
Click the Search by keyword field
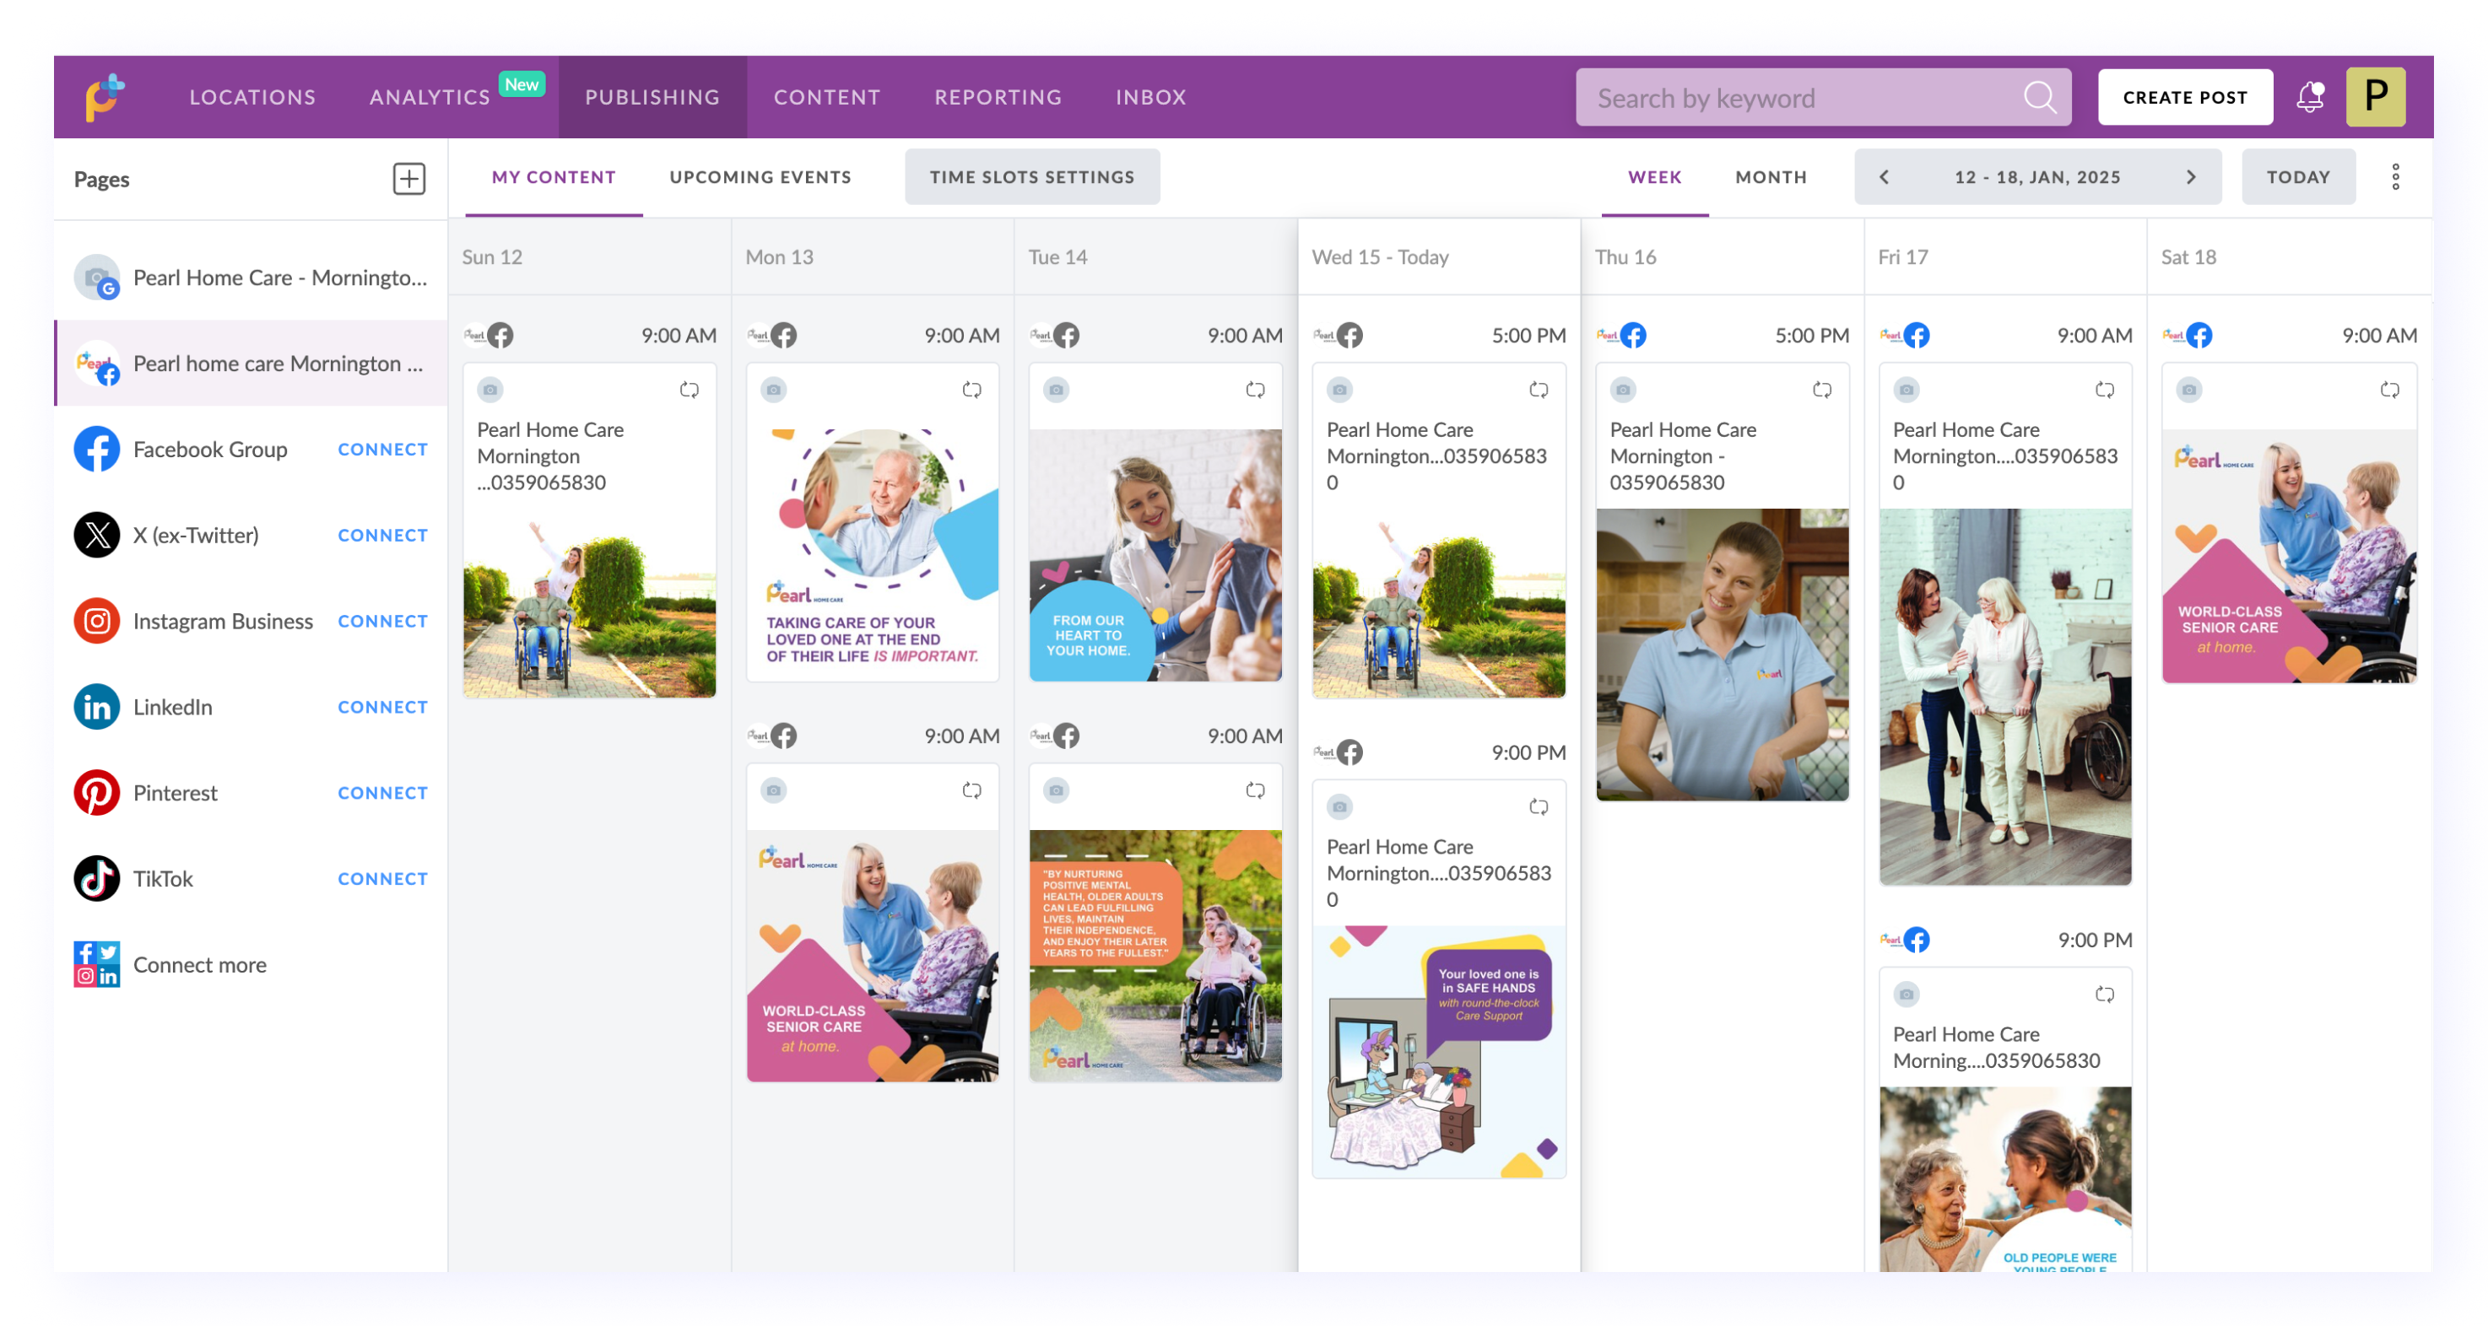tap(1823, 96)
